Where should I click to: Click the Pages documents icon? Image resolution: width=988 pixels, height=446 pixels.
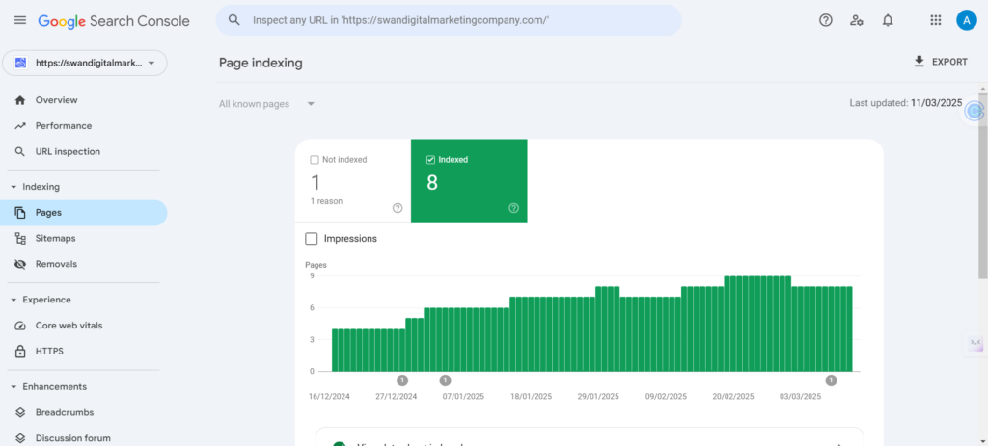20,213
